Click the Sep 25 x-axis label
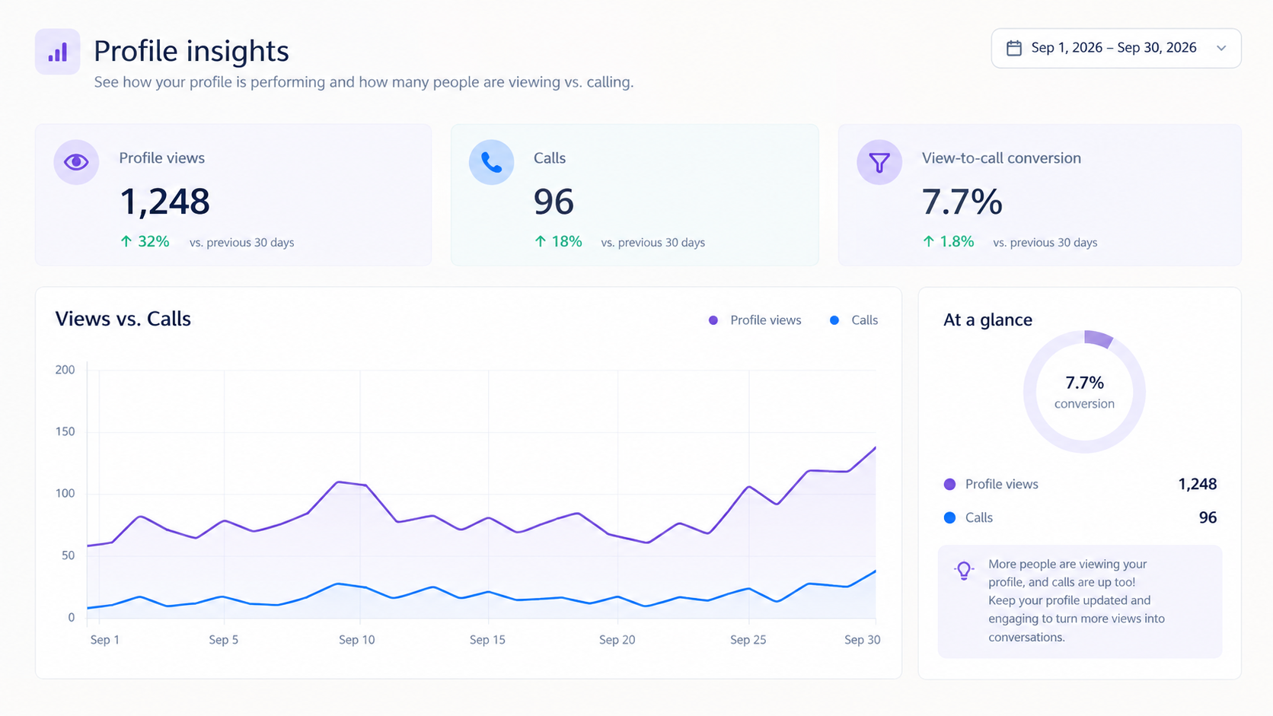The image size is (1273, 716). pyautogui.click(x=748, y=640)
